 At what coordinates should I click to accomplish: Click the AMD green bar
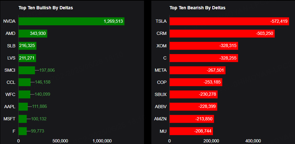(33, 34)
